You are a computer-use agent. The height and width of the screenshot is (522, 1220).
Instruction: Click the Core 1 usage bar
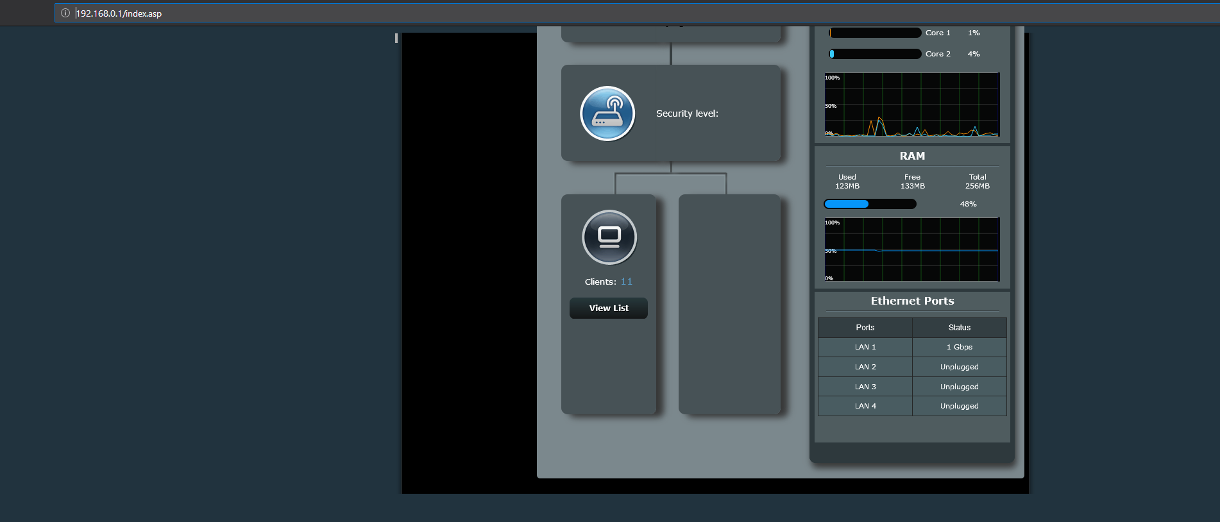[x=875, y=33]
